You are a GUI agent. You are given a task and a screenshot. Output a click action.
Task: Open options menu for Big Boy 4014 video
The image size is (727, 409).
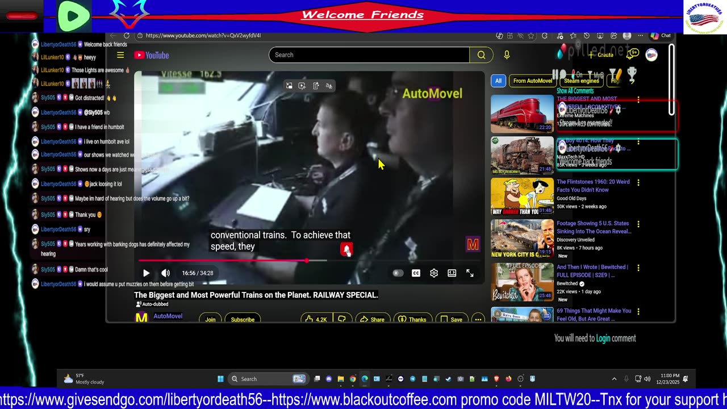[x=638, y=141]
